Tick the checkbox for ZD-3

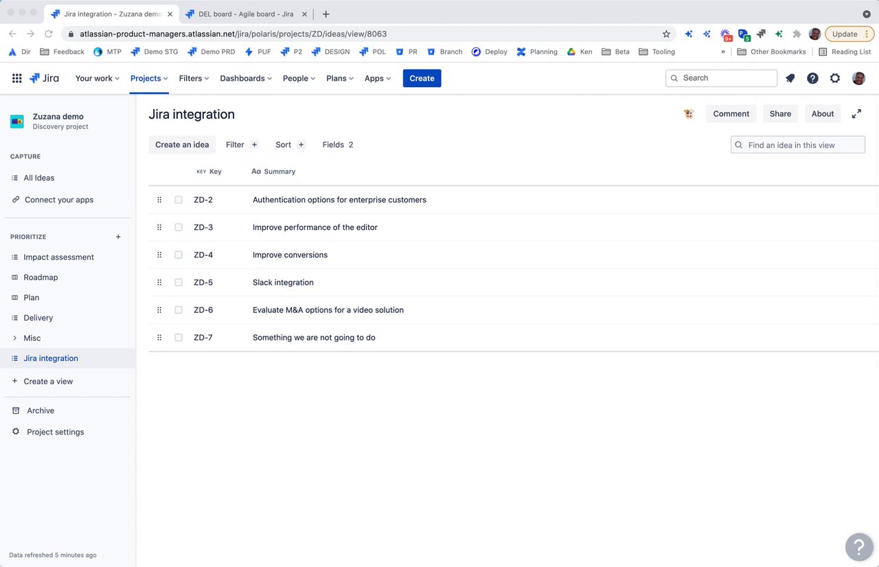point(179,227)
